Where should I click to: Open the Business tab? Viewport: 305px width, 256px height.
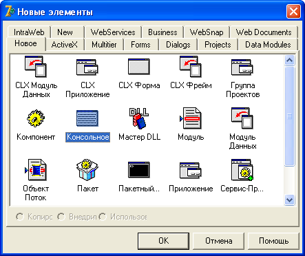pos(162,32)
